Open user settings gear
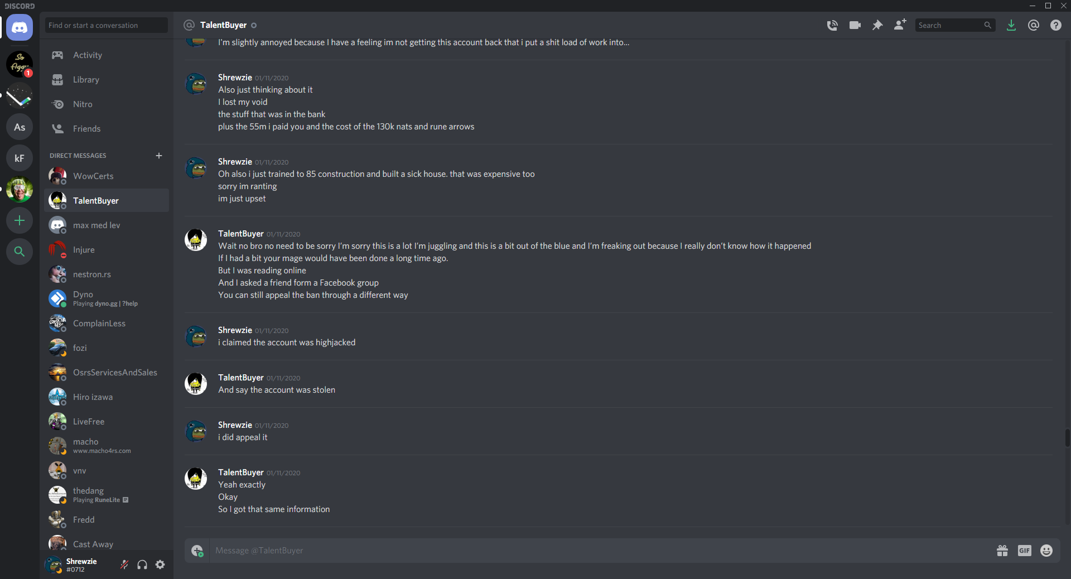The width and height of the screenshot is (1071, 579). coord(160,564)
